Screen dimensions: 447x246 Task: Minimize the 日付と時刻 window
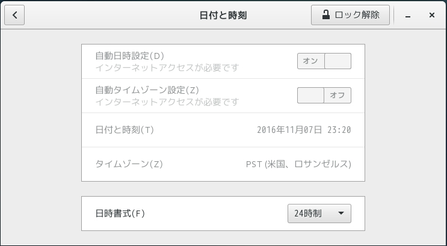point(410,15)
